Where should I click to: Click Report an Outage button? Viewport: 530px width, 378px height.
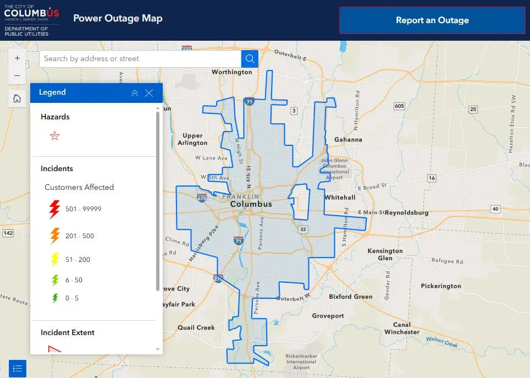click(432, 20)
